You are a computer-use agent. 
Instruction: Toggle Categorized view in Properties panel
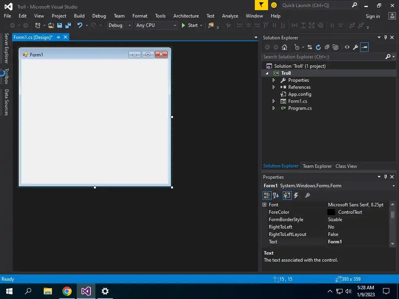point(267,195)
